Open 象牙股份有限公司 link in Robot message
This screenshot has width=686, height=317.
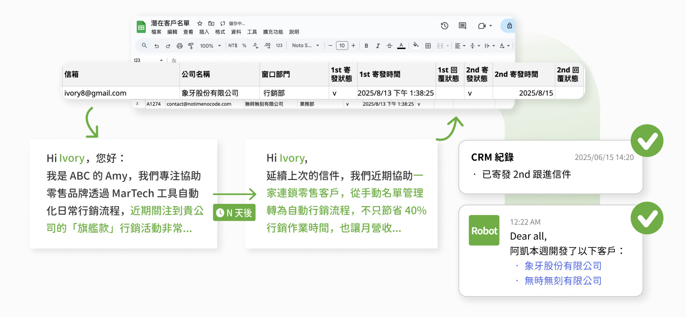(x=563, y=266)
